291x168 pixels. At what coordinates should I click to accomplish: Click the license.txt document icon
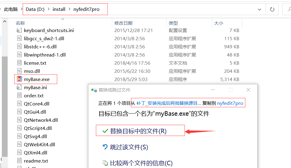19,63
